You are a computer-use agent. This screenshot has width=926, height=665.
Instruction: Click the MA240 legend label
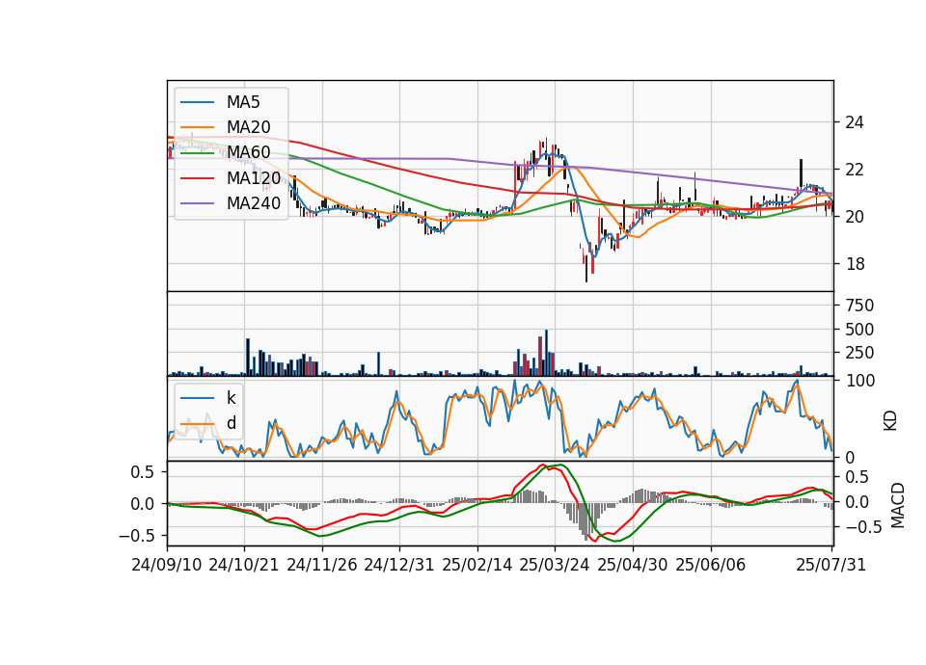tap(254, 203)
